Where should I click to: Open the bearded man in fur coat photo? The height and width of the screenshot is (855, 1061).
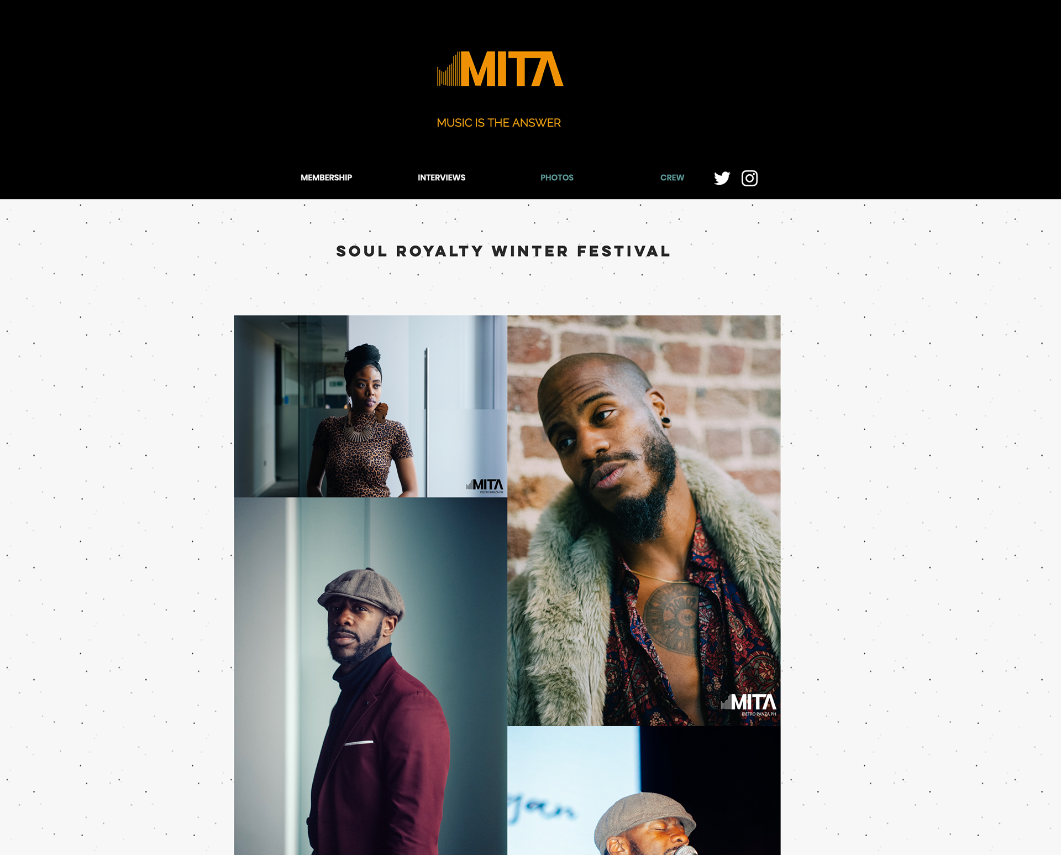644,520
